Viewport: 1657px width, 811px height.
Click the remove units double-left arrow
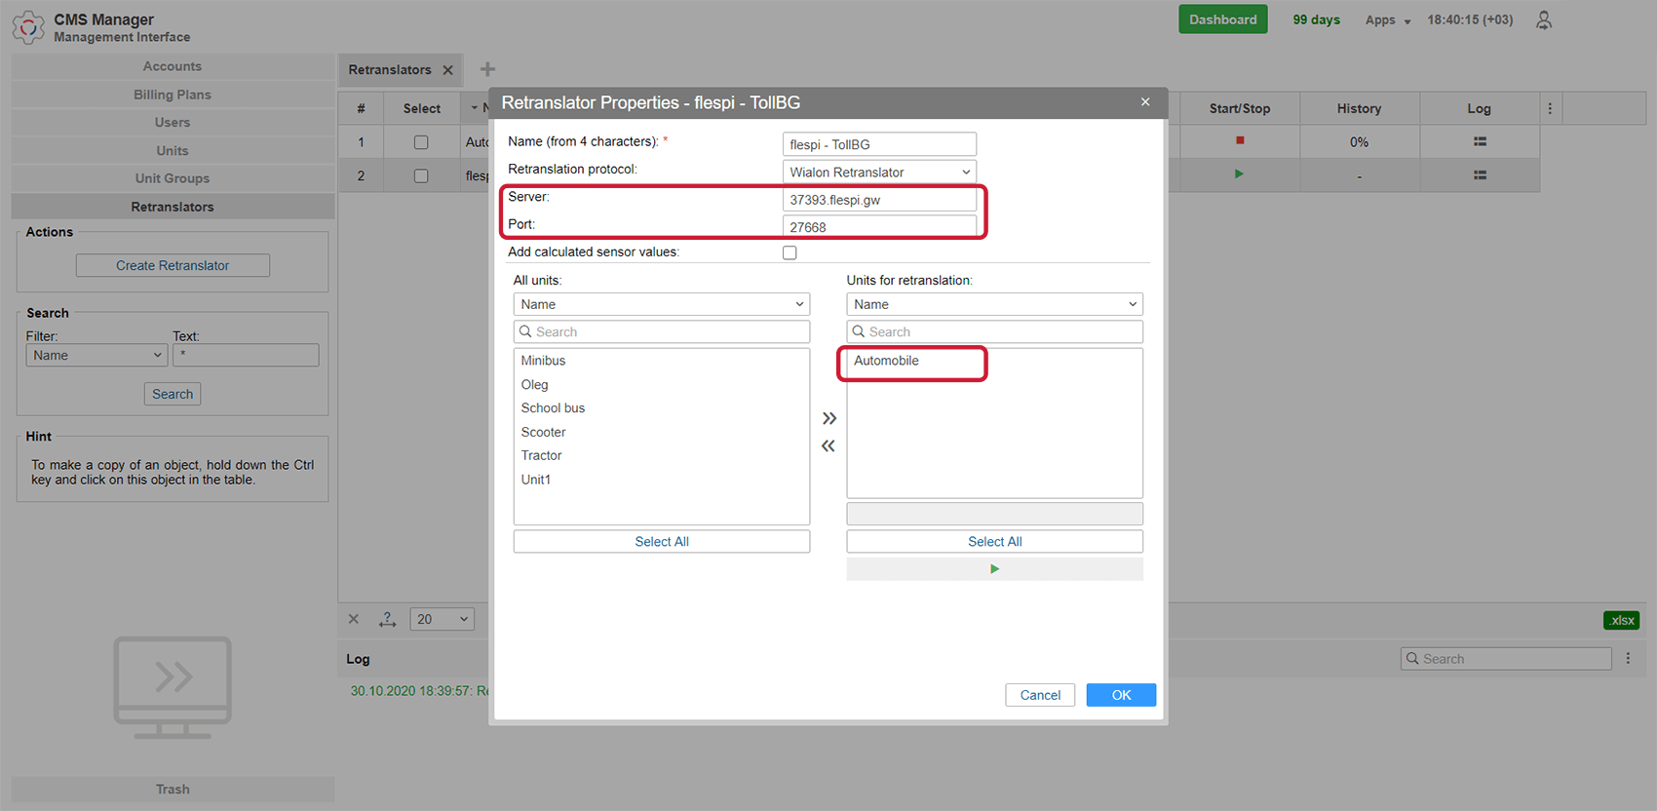(828, 446)
